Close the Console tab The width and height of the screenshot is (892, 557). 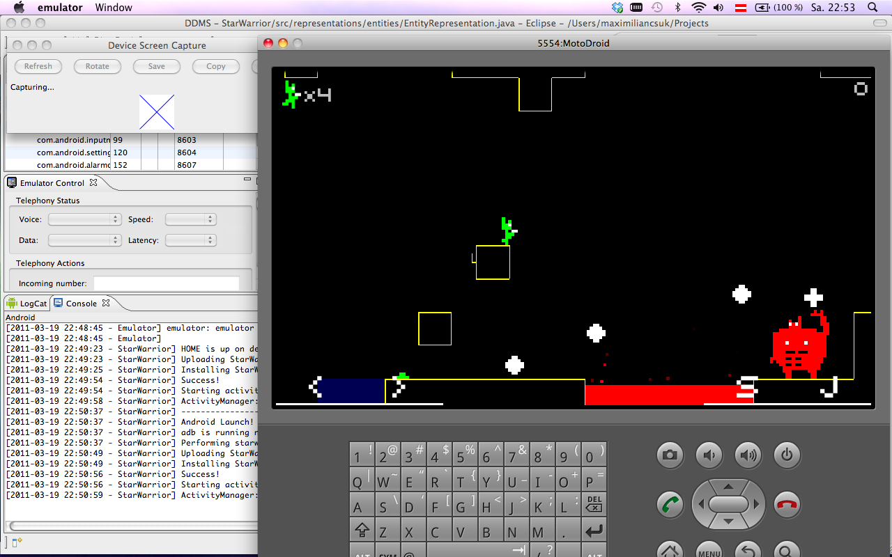click(106, 304)
